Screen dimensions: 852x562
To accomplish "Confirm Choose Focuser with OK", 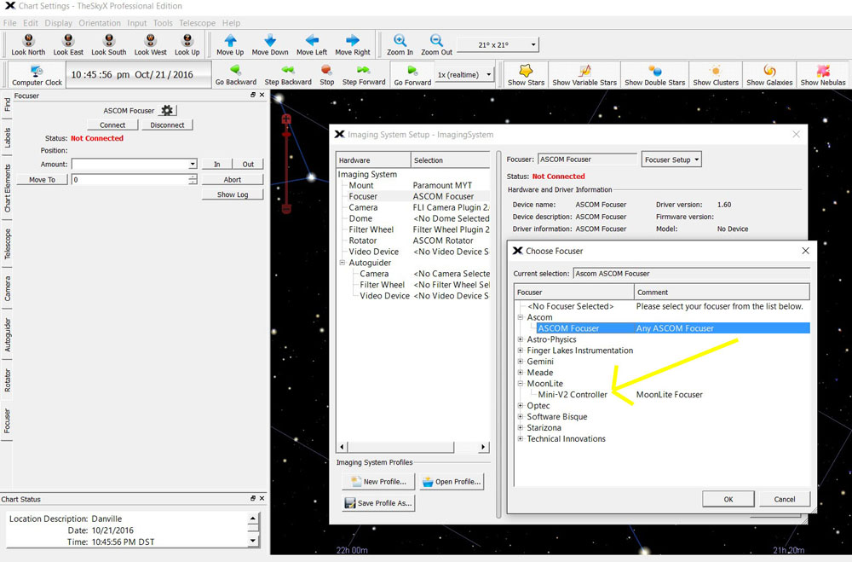I will click(728, 500).
